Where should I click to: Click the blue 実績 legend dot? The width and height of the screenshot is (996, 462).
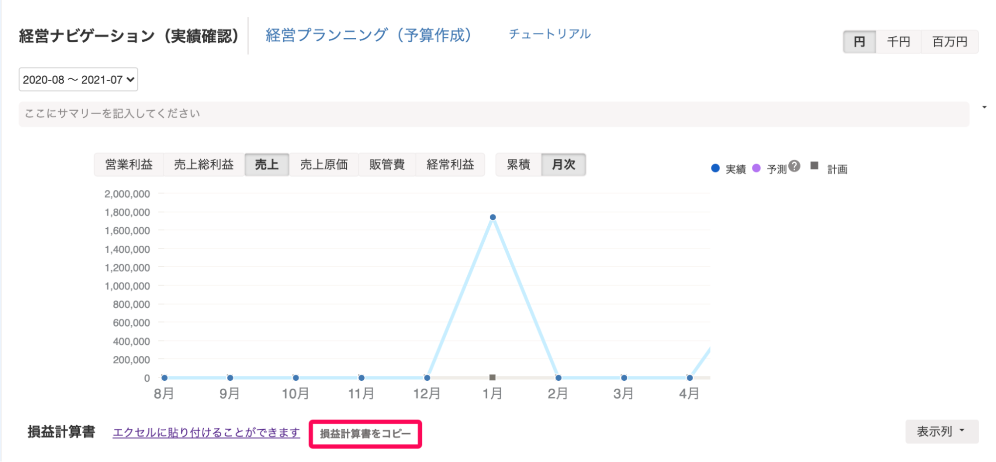(715, 168)
